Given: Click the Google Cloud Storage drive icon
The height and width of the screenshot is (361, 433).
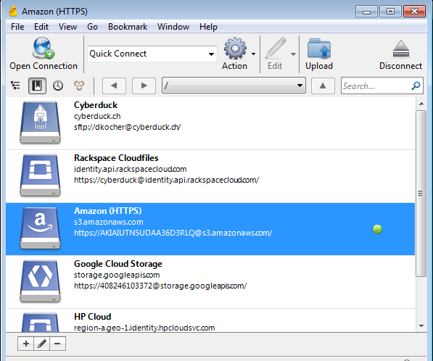Looking at the screenshot, I should (x=41, y=281).
